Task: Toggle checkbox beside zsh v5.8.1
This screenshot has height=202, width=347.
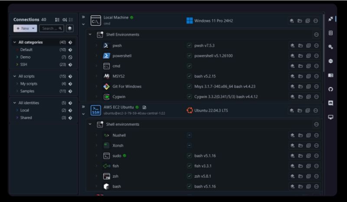Action: coord(189,176)
